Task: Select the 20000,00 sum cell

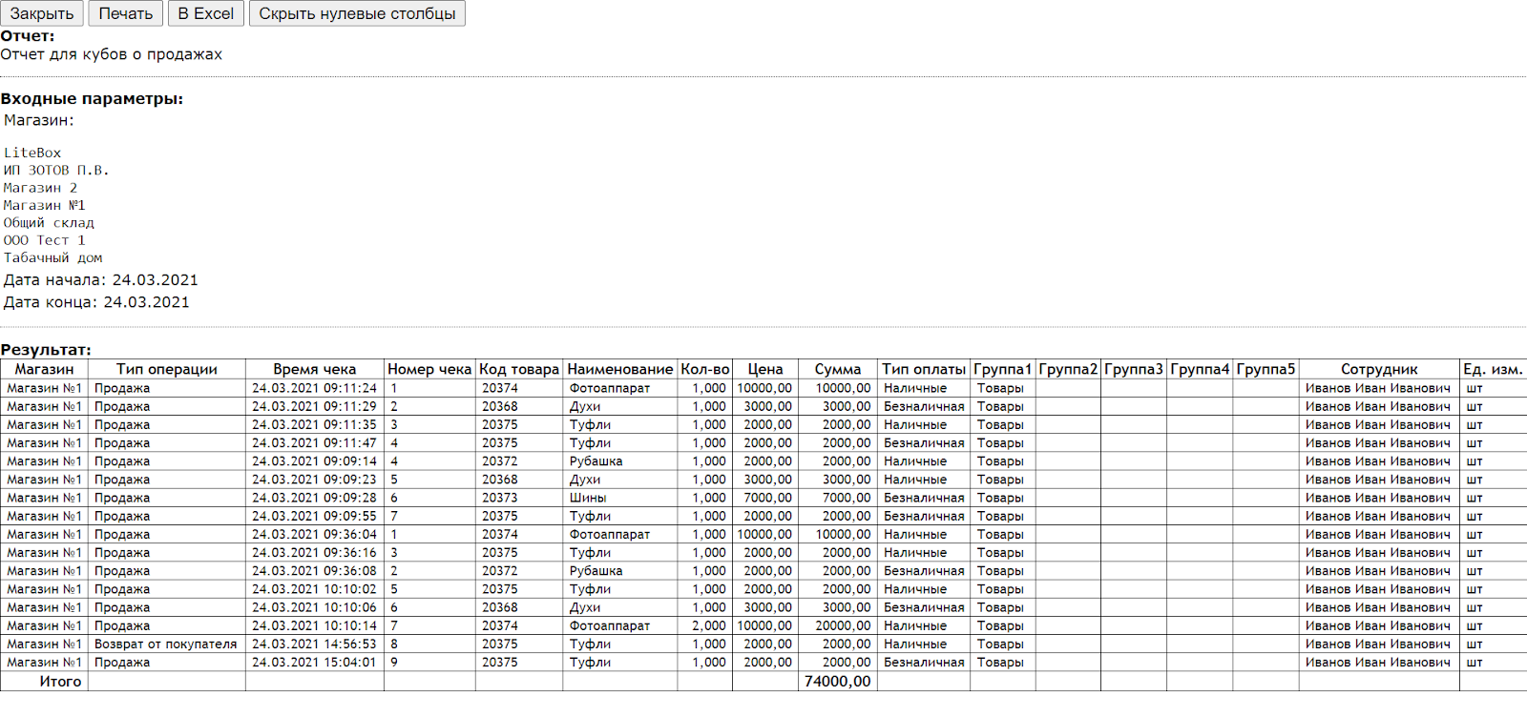Action: click(x=842, y=626)
